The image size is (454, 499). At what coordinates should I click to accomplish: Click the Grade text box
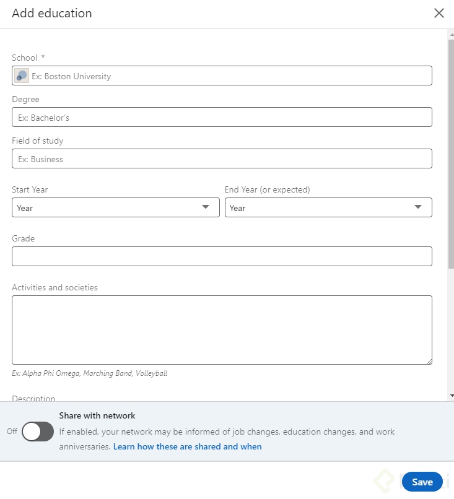222,256
